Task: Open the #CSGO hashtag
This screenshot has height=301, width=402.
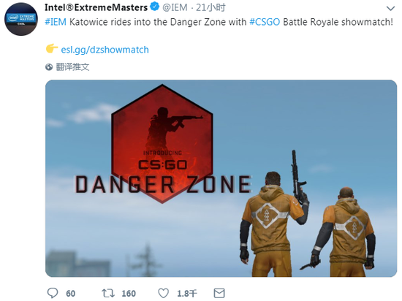Action: click(265, 22)
